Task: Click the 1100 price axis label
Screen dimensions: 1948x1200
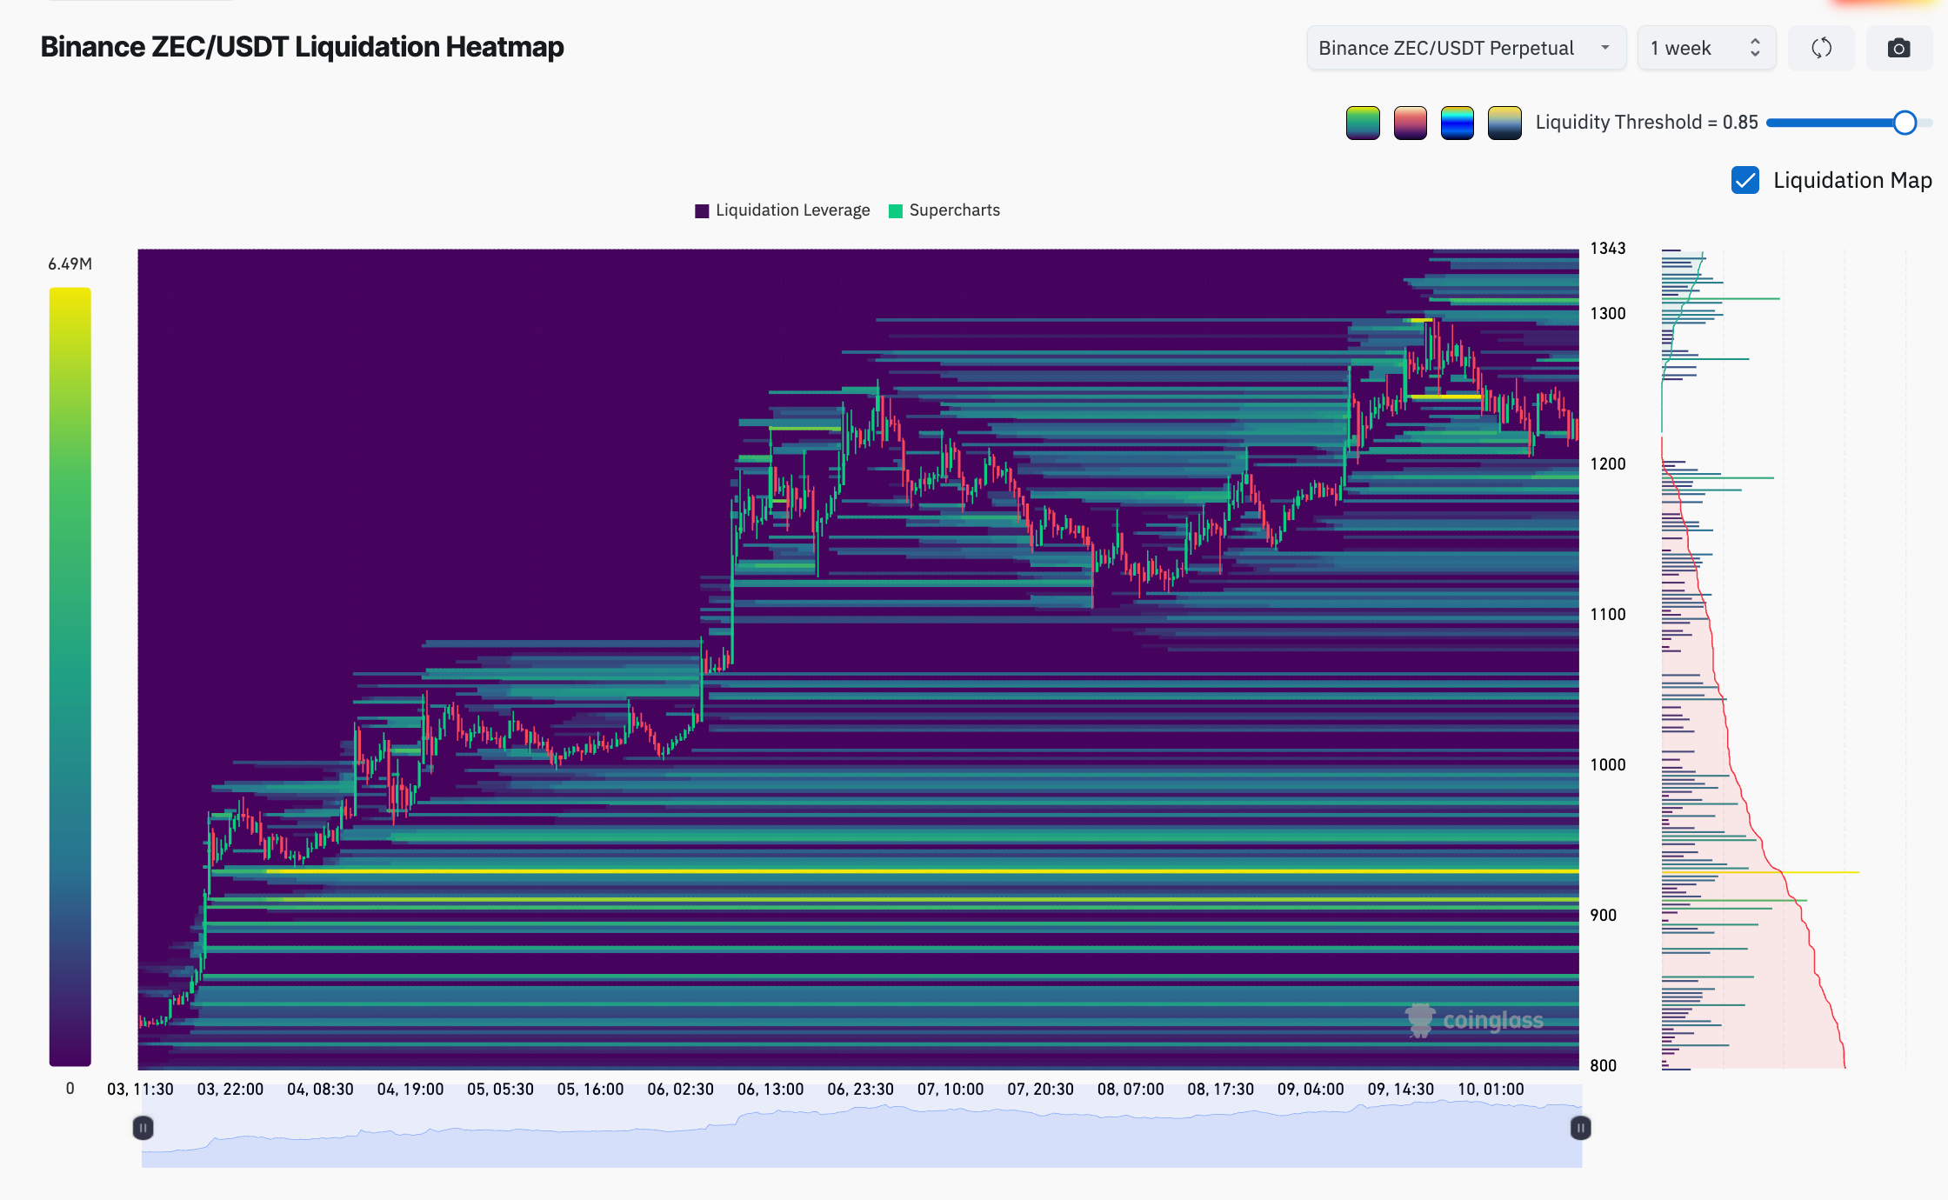Action: pos(1607,615)
